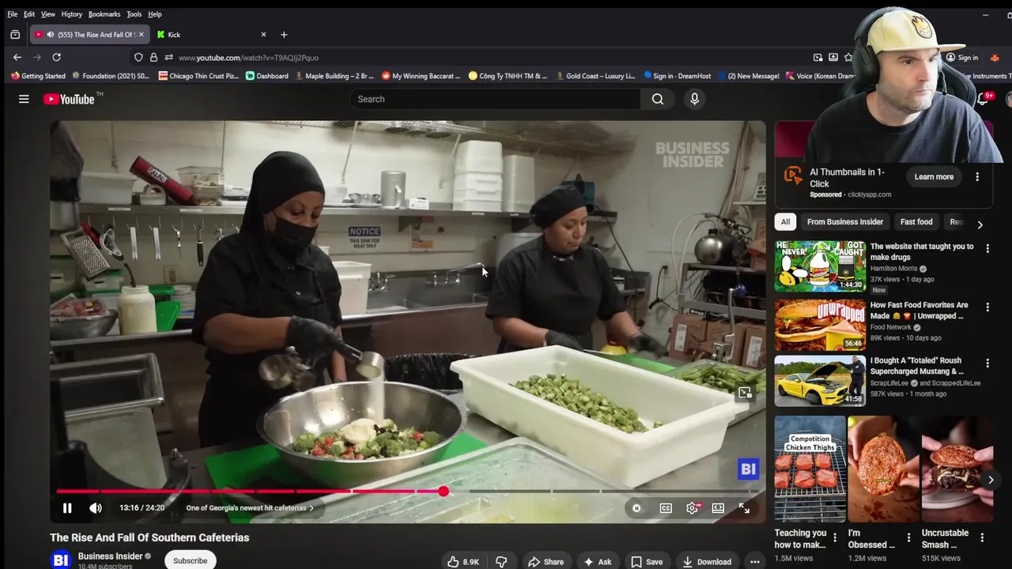
Task: Open the player settings gear
Action: coord(692,508)
